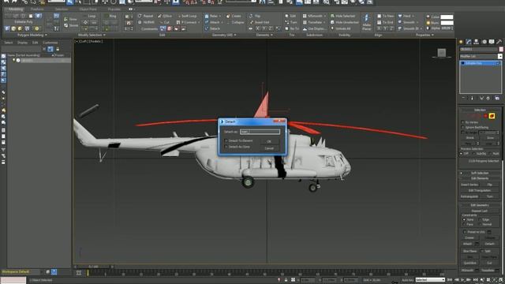Select Edge constraint radio button
Screen dimensions: 505x284
pyautogui.click(x=480, y=219)
